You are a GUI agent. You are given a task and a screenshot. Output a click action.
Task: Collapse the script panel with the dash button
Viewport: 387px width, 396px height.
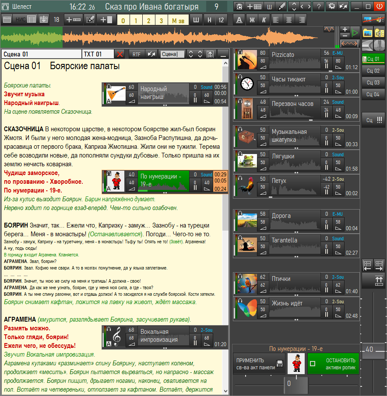pyautogui.click(x=223, y=54)
